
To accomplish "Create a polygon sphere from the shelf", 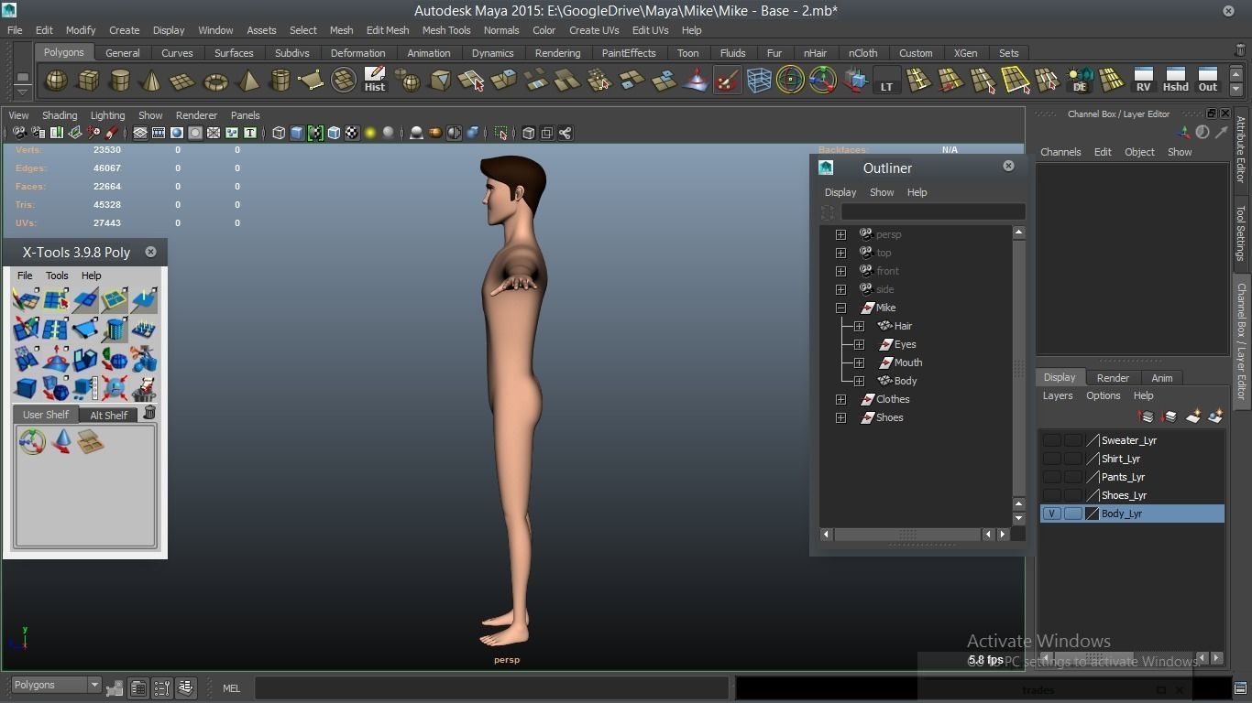I will [56, 81].
